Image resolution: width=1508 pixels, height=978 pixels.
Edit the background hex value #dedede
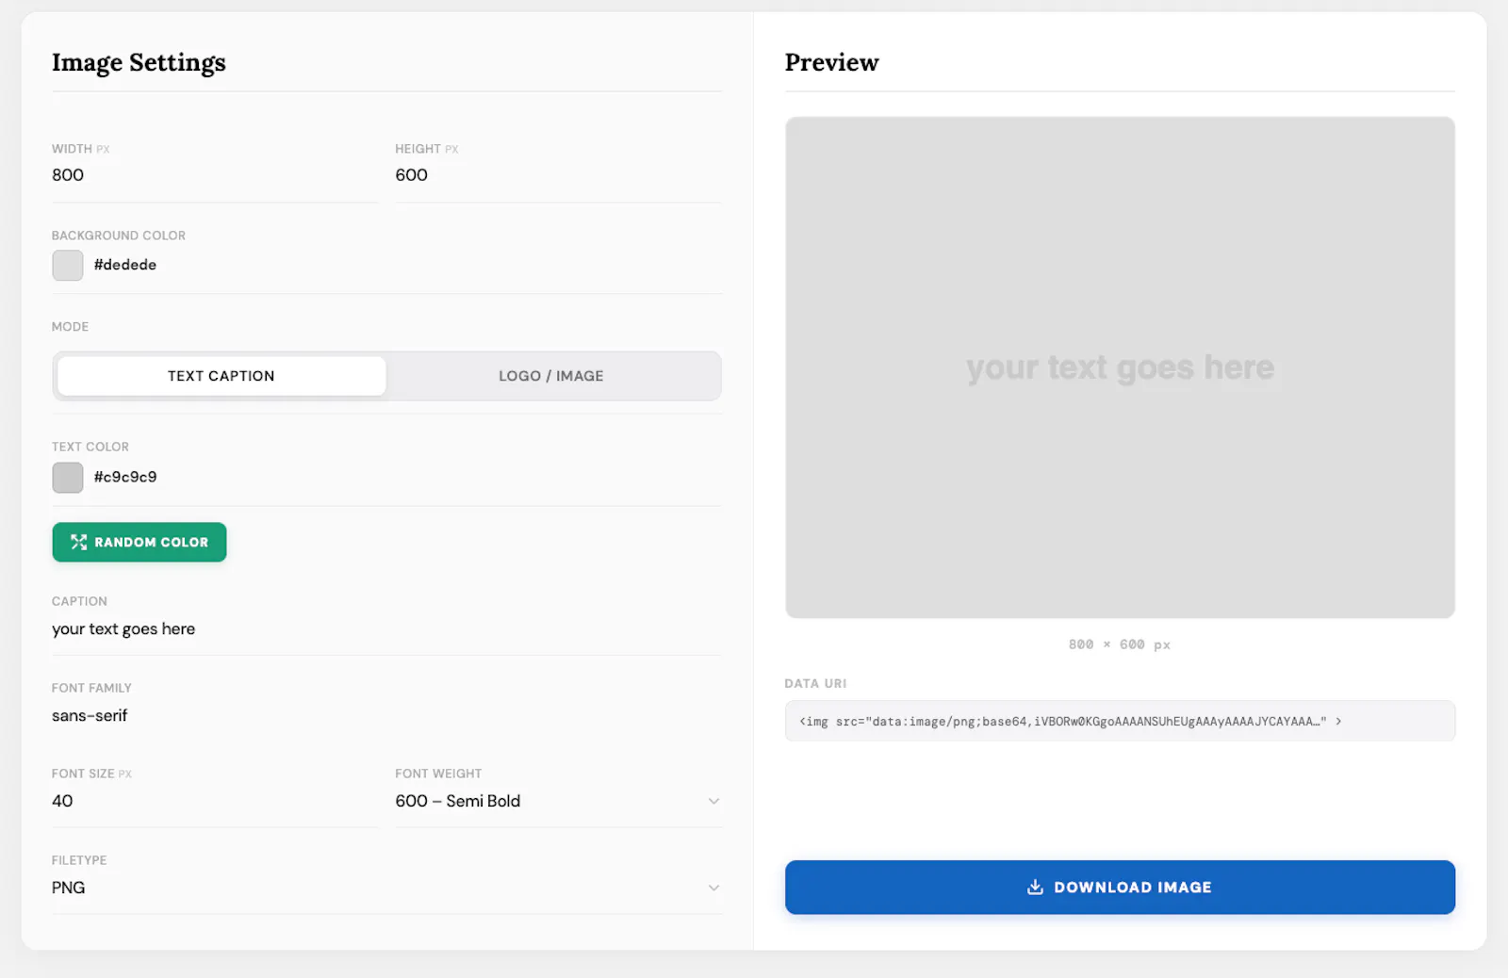pos(125,265)
